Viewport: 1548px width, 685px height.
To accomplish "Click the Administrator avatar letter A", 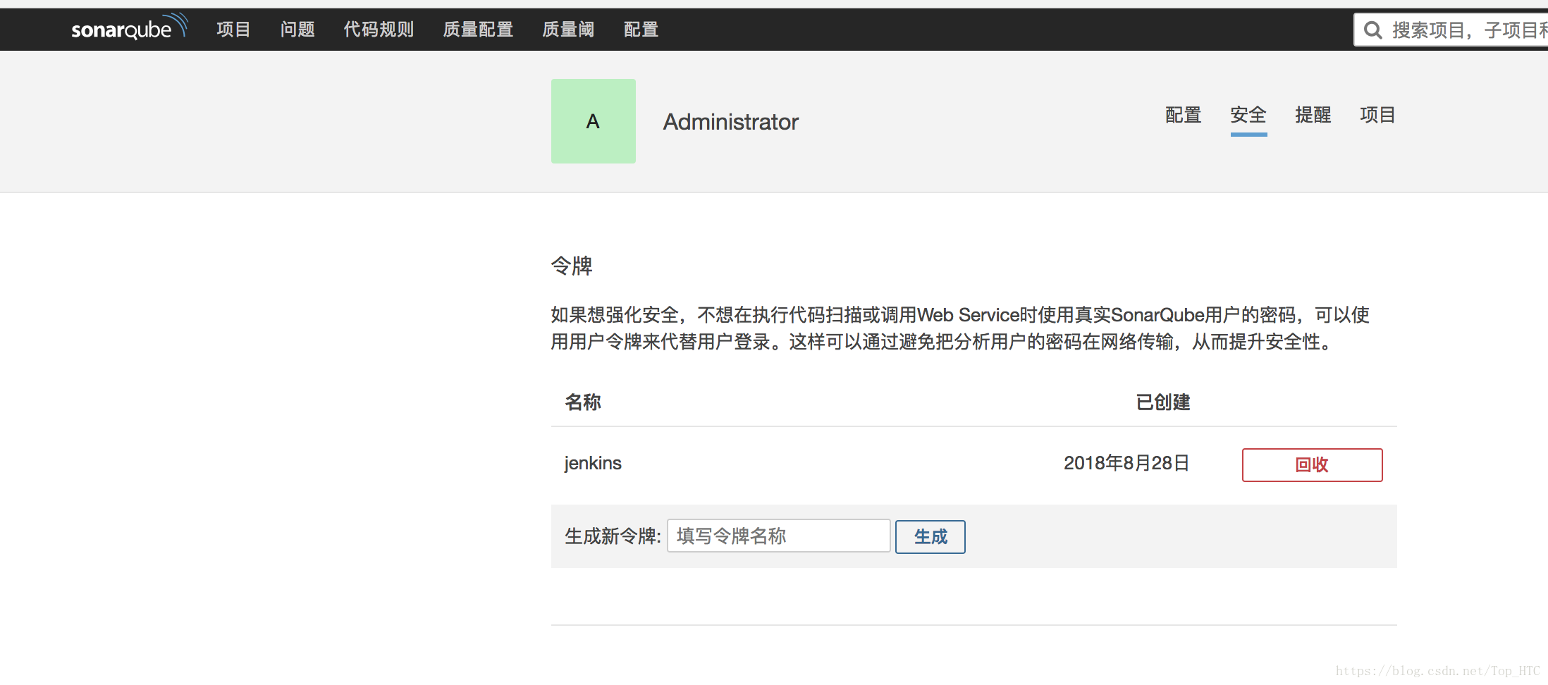I will (x=593, y=121).
